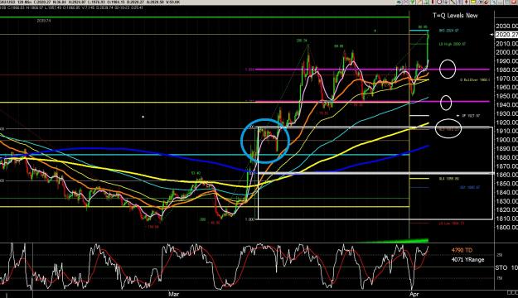This screenshot has width=518, height=298.
Task: Click the orange '4790 TD' label
Action: pyautogui.click(x=462, y=250)
